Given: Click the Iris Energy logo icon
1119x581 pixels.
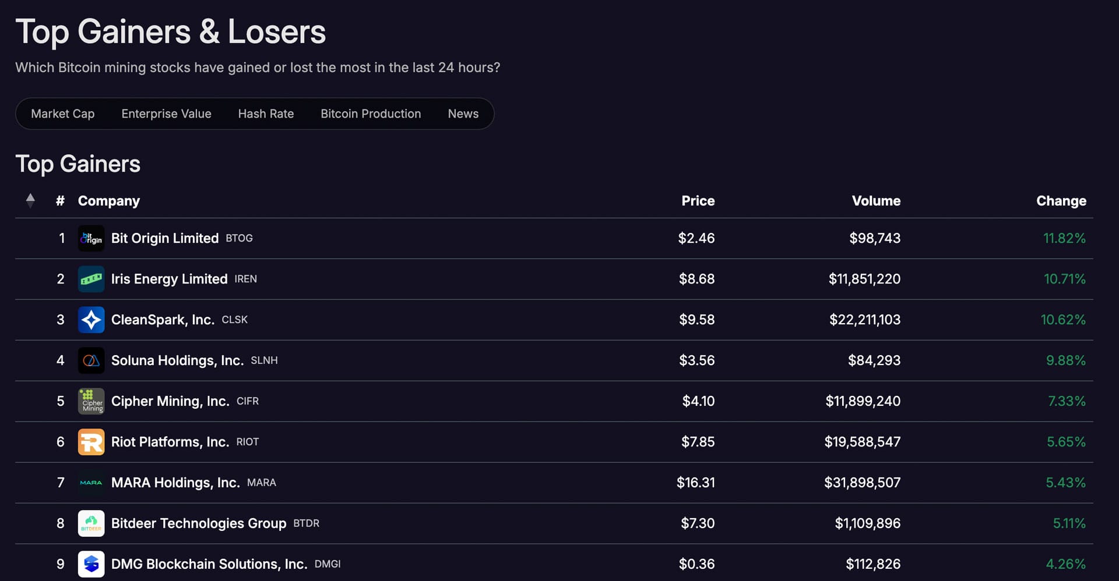Looking at the screenshot, I should pos(91,279).
